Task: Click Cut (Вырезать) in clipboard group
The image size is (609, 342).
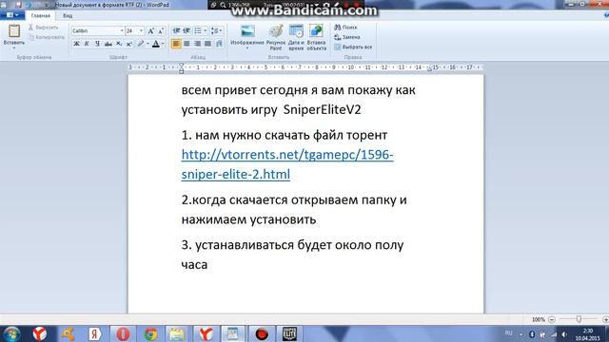Action: (43, 28)
